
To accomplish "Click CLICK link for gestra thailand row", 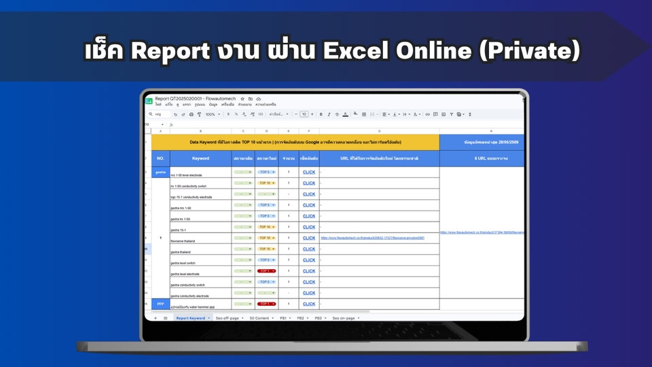I will [309, 249].
